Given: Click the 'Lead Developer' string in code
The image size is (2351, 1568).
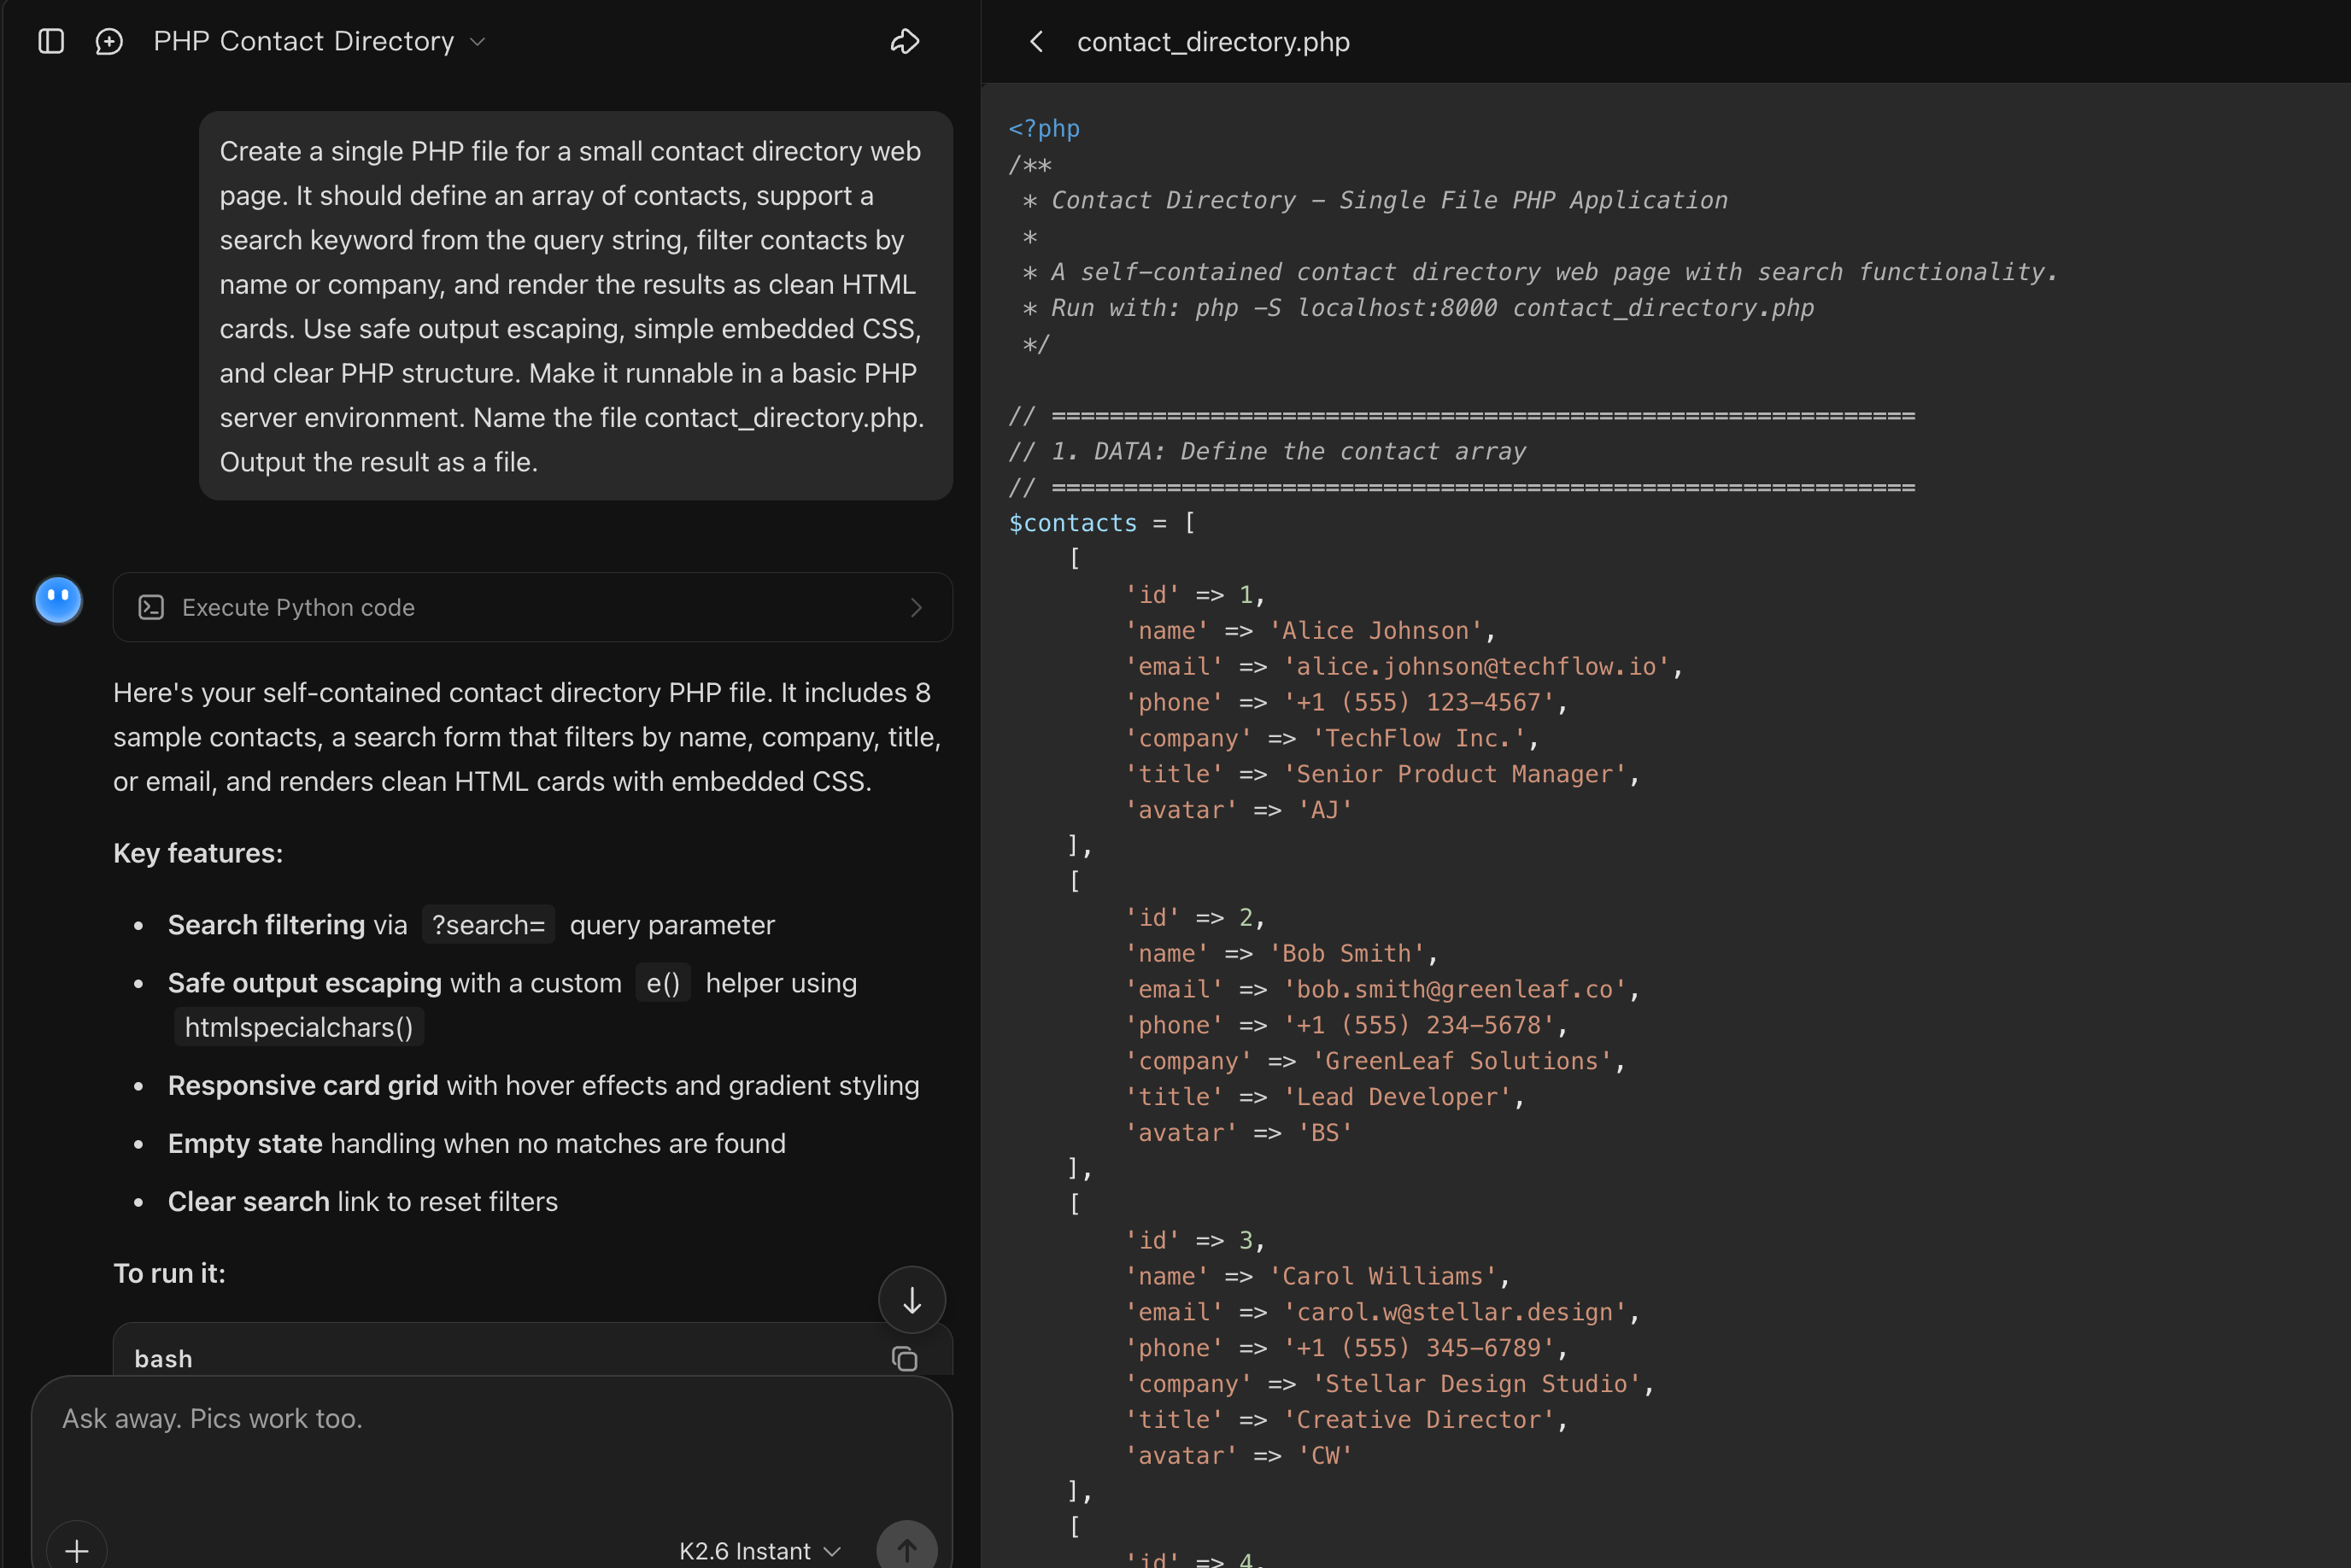Looking at the screenshot, I should [1397, 1097].
